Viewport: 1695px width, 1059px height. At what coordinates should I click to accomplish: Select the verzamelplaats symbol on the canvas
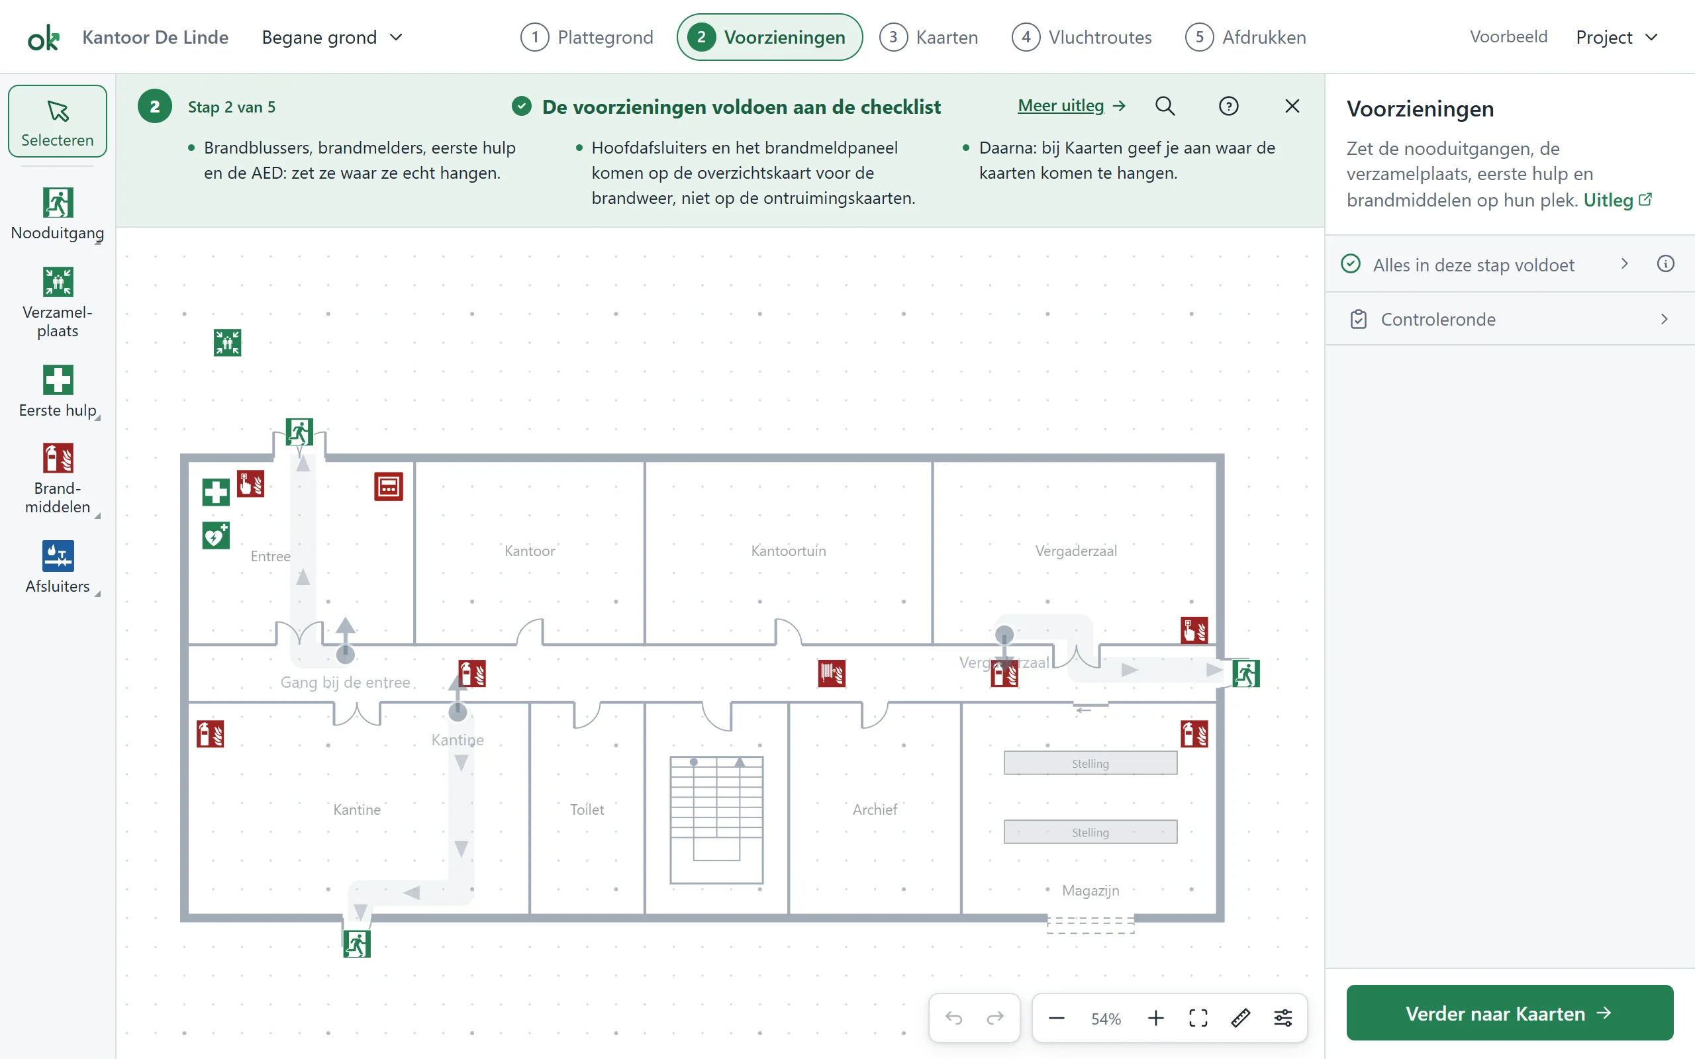[x=228, y=342]
